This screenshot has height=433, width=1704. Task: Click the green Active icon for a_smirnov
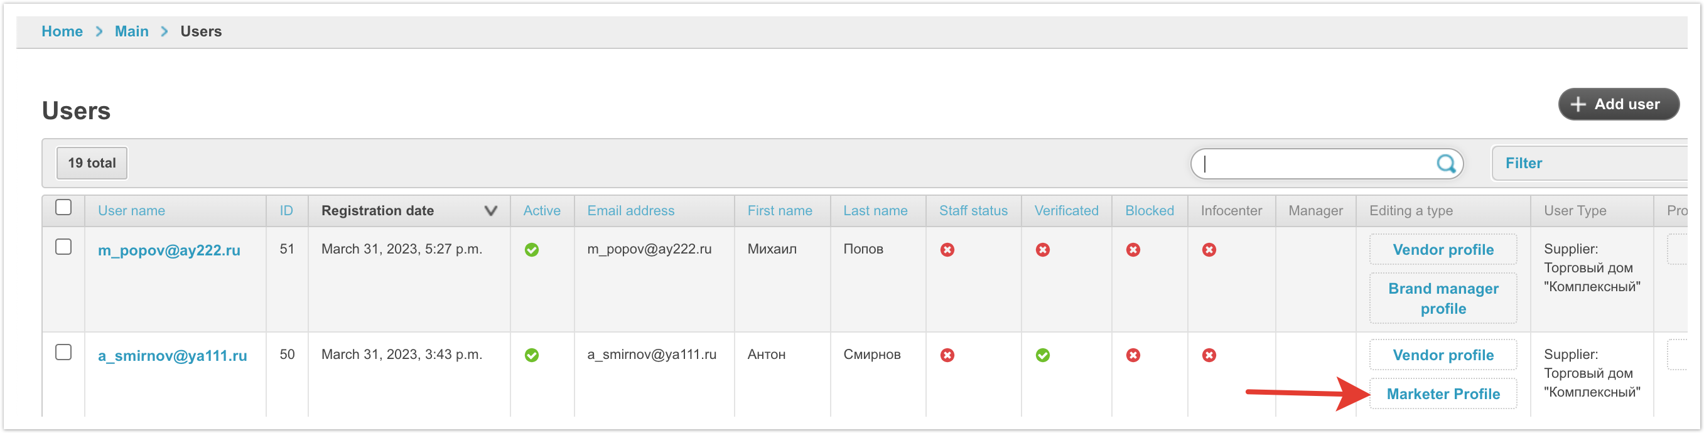[x=531, y=356]
